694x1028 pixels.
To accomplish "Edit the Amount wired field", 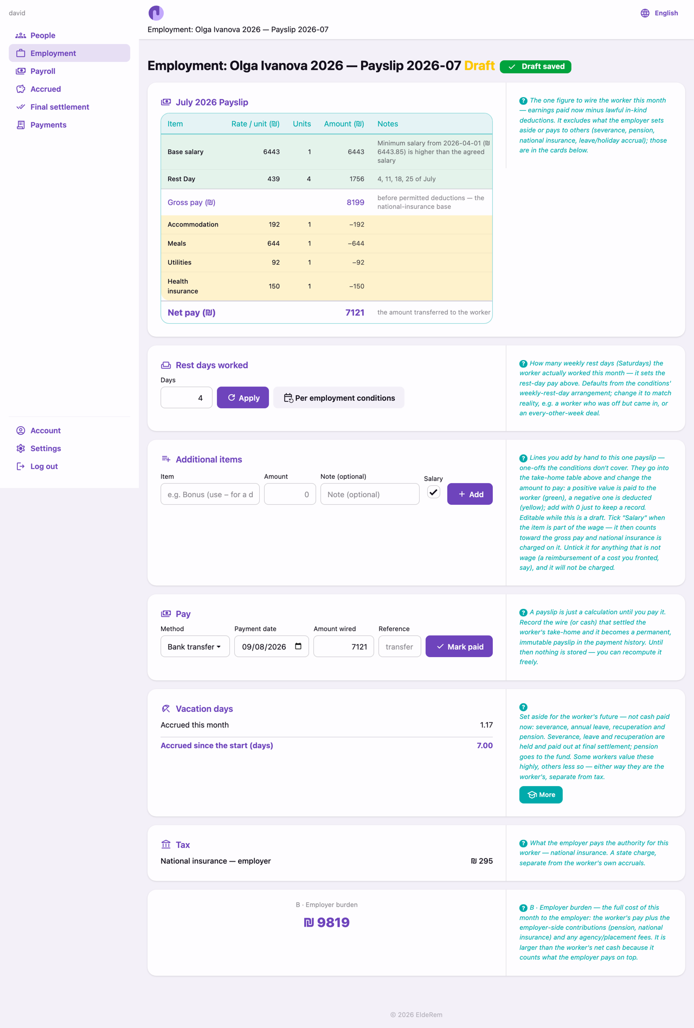I will 344,646.
